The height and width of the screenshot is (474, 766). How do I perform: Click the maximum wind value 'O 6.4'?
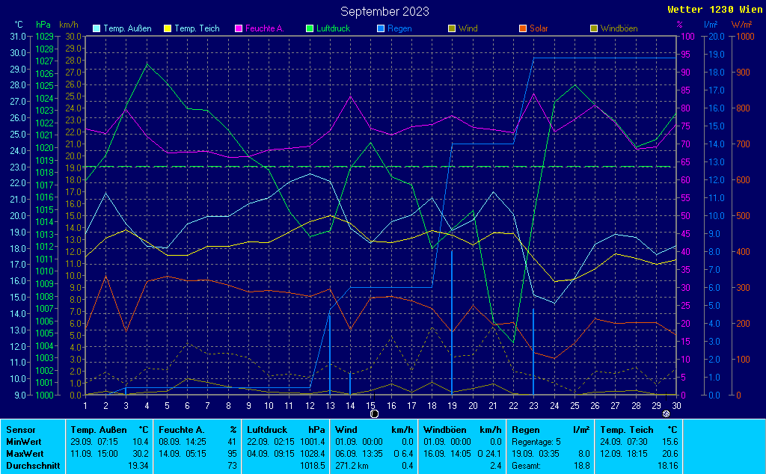click(x=403, y=454)
